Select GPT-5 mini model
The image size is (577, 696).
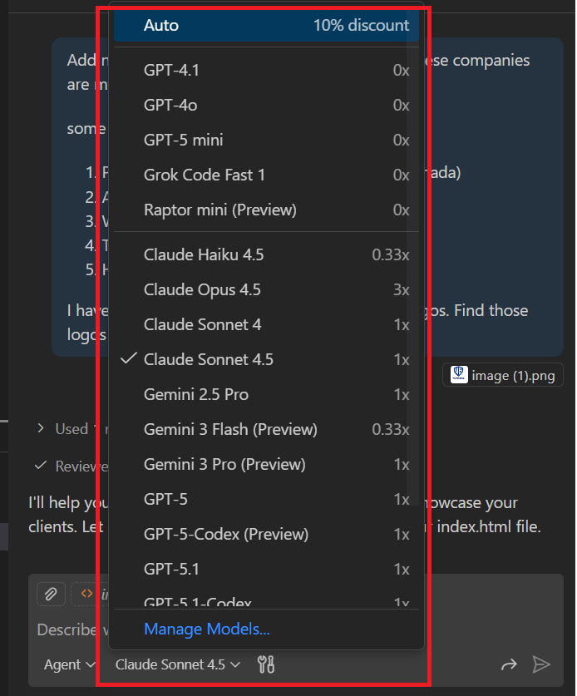click(x=266, y=141)
